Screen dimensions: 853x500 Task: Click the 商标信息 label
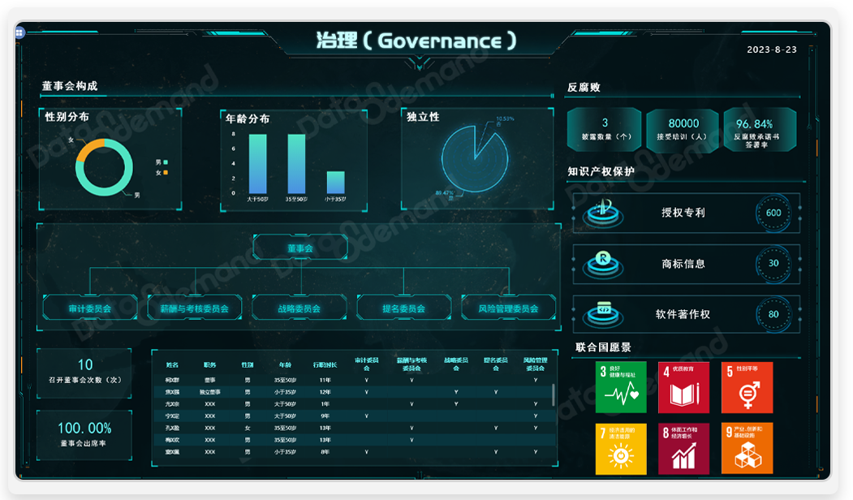(x=683, y=264)
